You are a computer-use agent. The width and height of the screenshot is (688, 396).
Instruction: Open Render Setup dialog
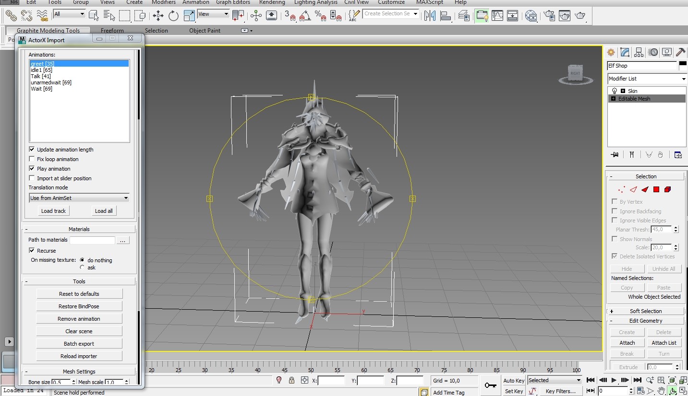coord(549,15)
